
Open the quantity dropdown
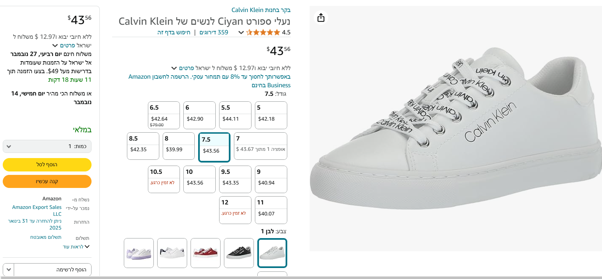[47, 146]
